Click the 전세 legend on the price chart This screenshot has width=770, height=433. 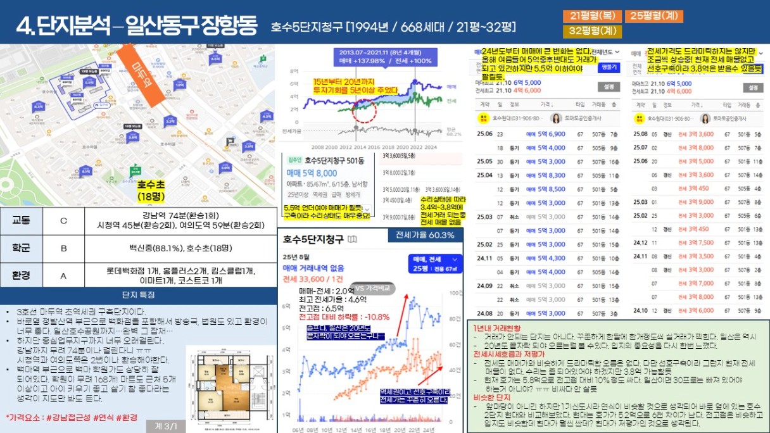[x=451, y=101]
